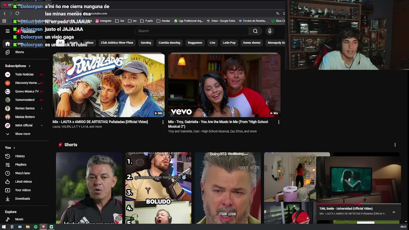
Task: Open 'Inv' bookmark folder
Action: (132, 21)
